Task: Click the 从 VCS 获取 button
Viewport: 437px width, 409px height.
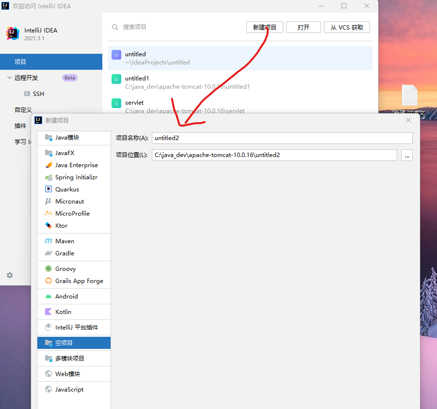Action: [347, 27]
